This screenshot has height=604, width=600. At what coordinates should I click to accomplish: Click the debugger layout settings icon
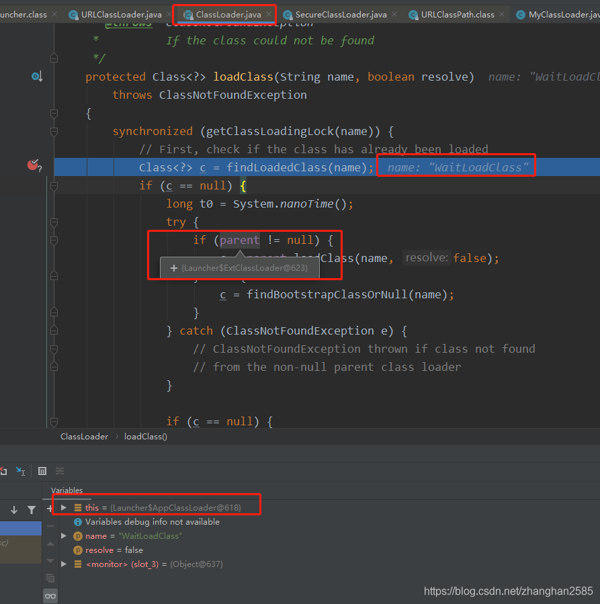pos(59,471)
